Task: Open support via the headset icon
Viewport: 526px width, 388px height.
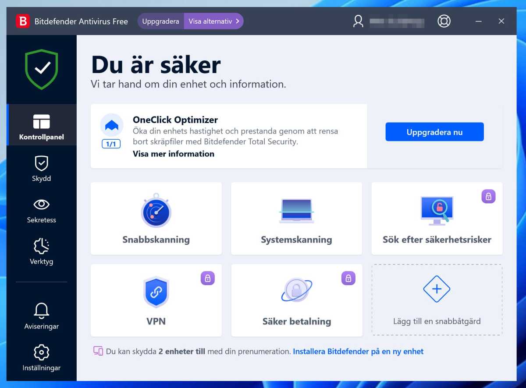Action: pos(444,21)
